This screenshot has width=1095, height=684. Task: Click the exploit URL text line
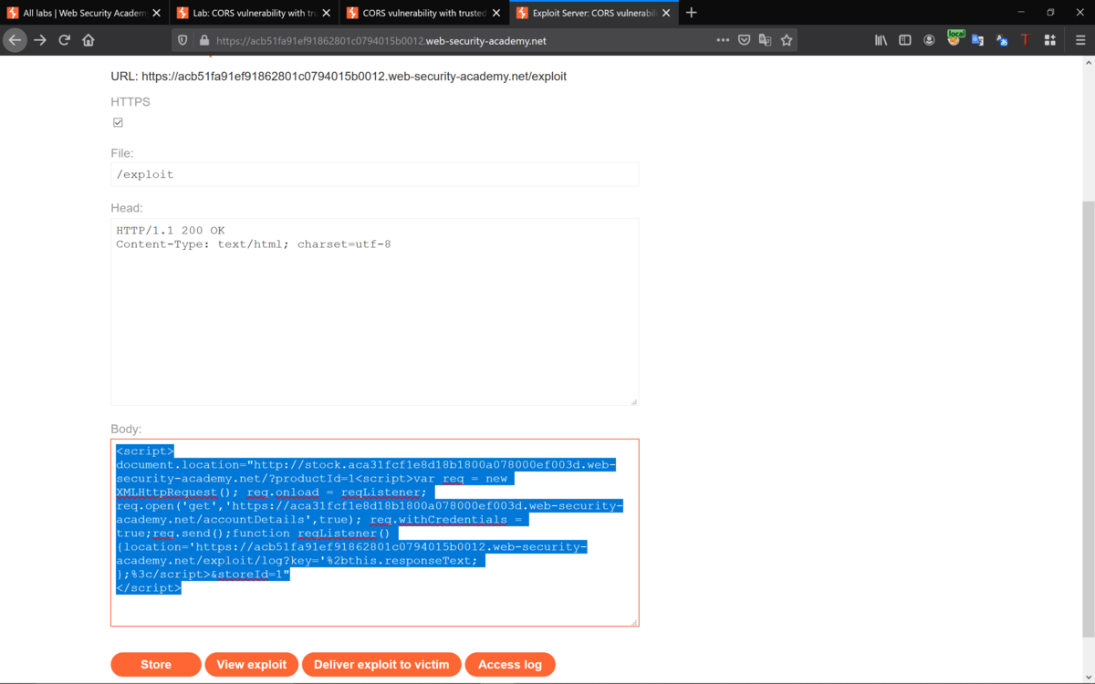click(x=339, y=77)
